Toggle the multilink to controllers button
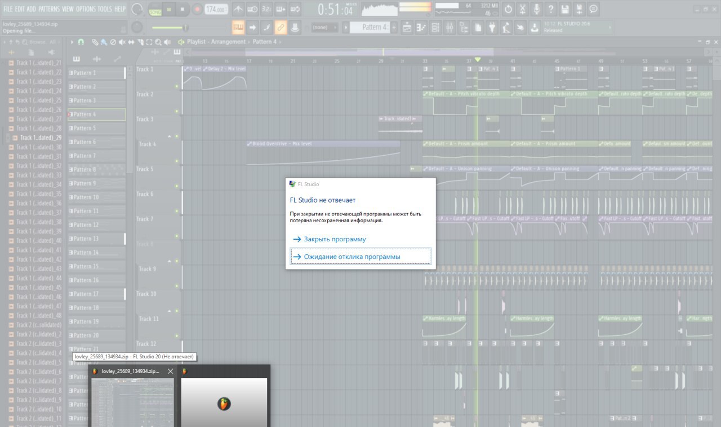Screen dimensions: 721x427 point(295,27)
